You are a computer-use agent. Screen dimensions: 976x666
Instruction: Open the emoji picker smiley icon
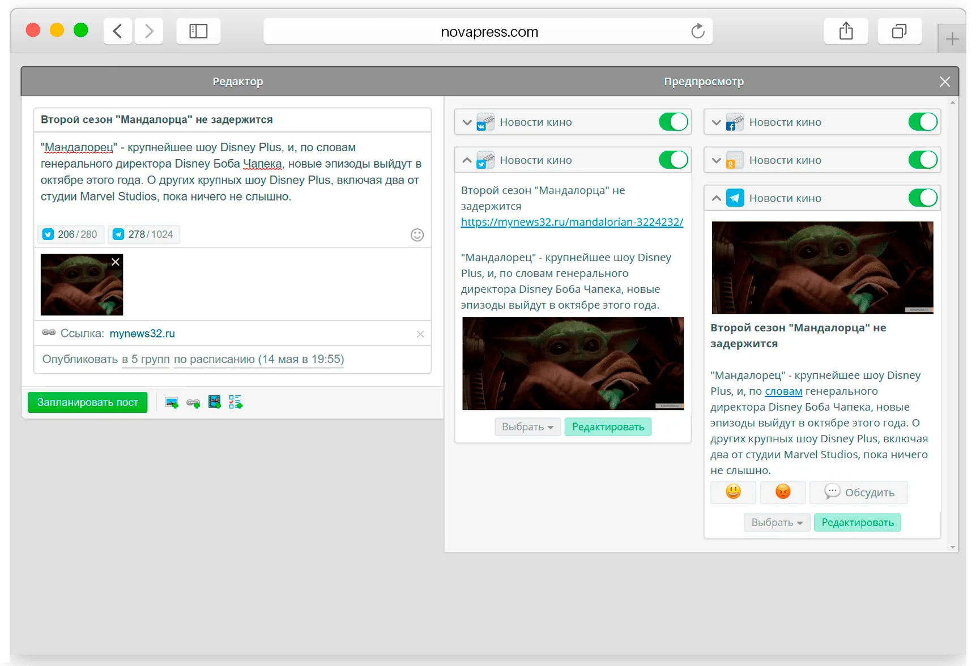coord(417,235)
